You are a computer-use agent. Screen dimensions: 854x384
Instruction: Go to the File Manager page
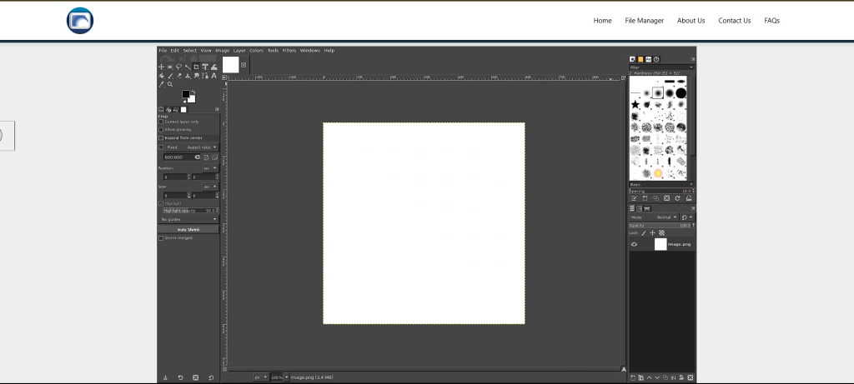coord(644,21)
